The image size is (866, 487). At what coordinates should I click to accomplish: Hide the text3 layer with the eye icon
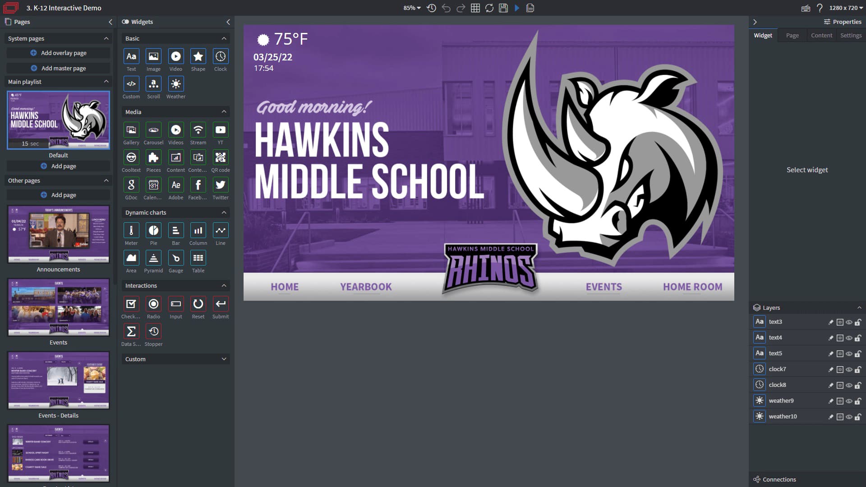coord(849,322)
